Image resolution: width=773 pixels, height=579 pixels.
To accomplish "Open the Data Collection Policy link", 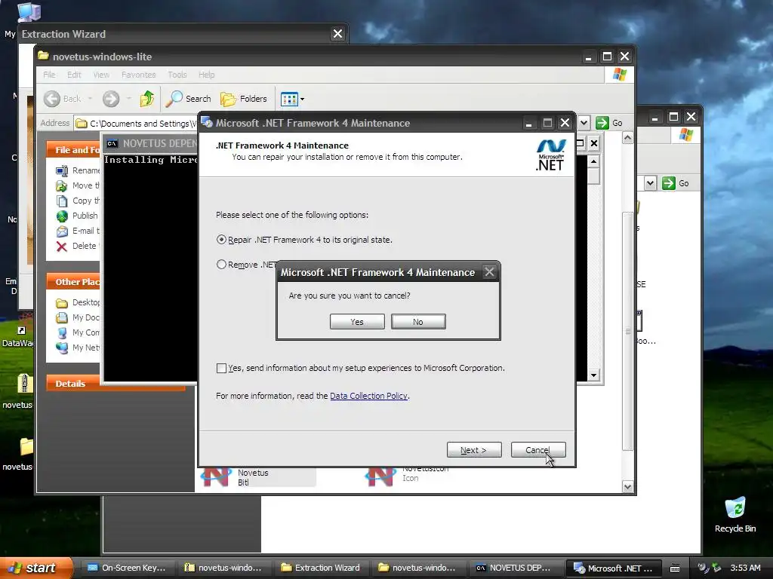I will click(x=368, y=396).
